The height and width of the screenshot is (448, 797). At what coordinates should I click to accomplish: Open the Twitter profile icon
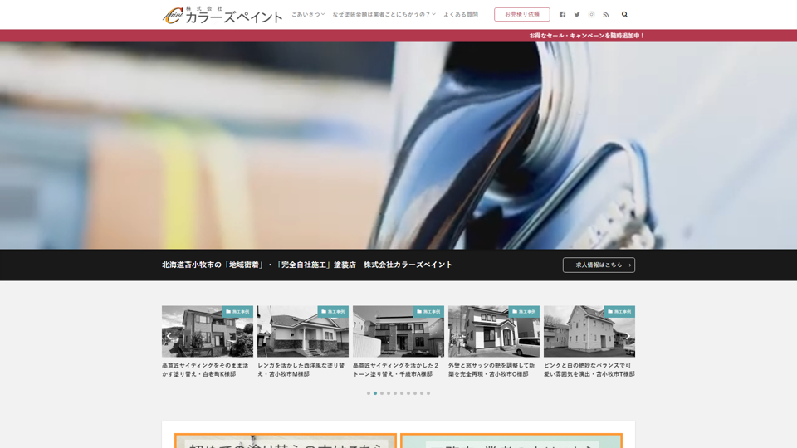click(577, 14)
